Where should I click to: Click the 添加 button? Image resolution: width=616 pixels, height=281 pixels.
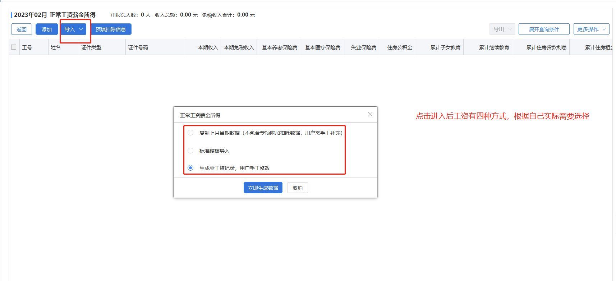(x=47, y=29)
